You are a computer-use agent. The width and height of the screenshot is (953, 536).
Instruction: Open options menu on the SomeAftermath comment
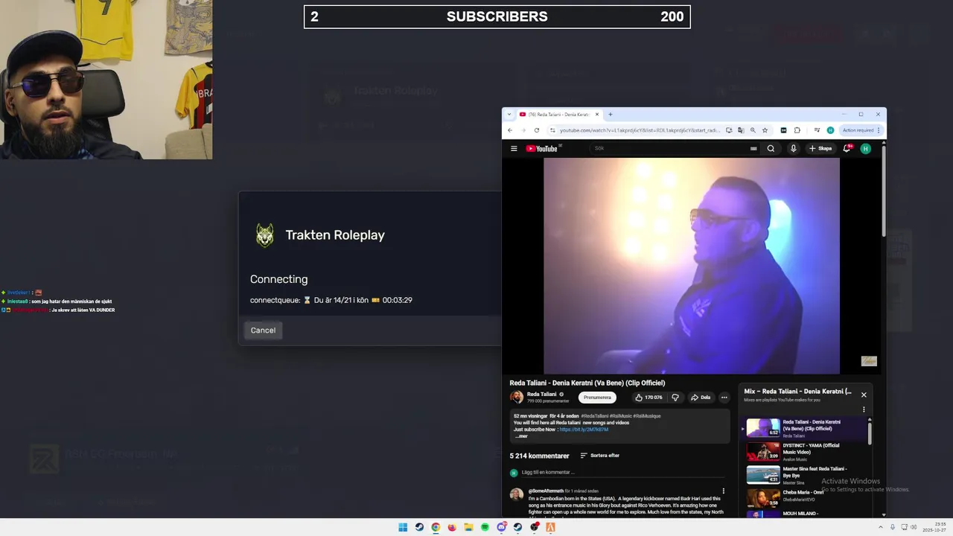pos(723,491)
